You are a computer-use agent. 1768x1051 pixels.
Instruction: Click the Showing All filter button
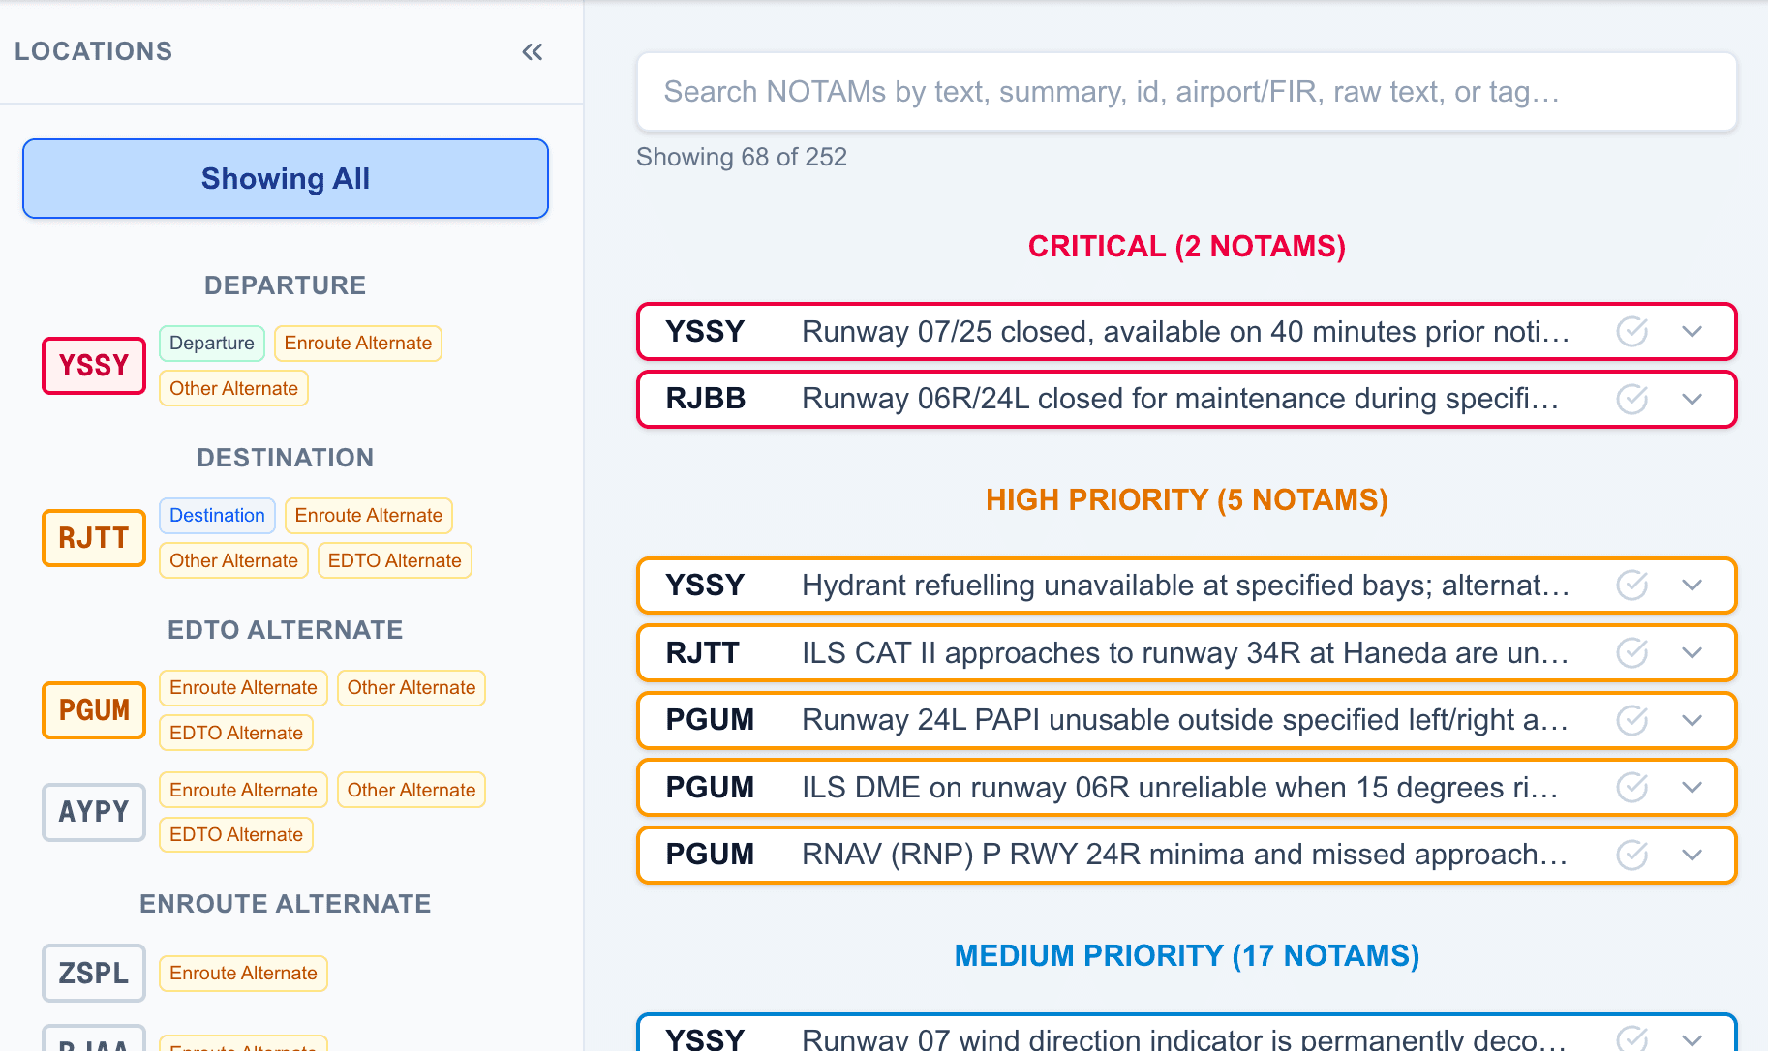coord(285,178)
